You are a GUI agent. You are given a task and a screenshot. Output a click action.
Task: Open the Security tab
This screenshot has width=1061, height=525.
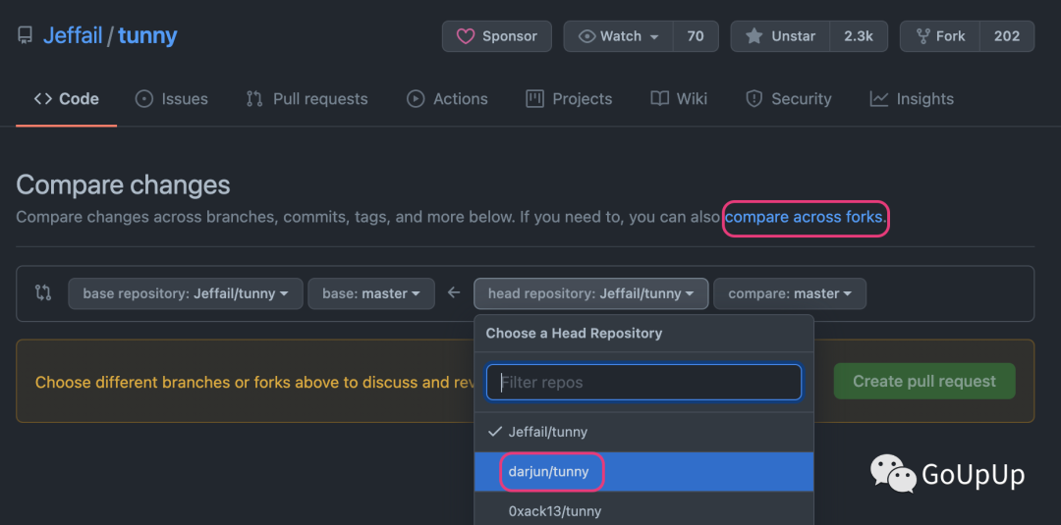(788, 99)
